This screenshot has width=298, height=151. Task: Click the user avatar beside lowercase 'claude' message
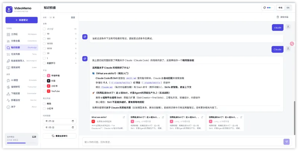(288, 27)
